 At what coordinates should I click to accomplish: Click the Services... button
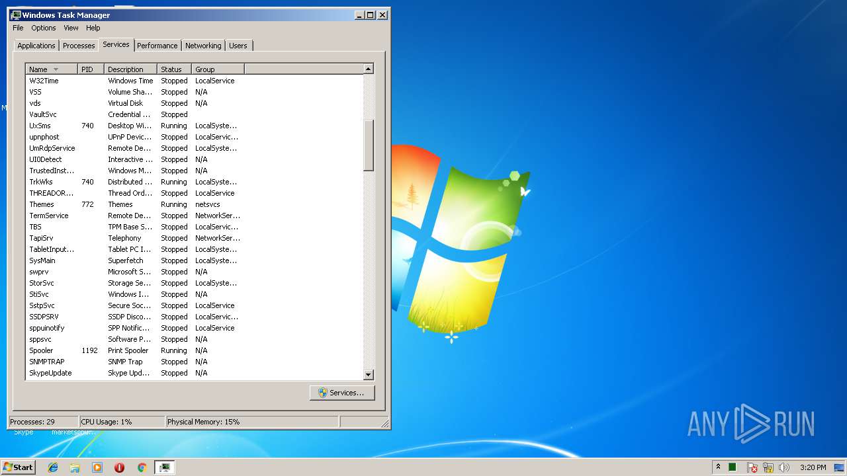click(342, 393)
